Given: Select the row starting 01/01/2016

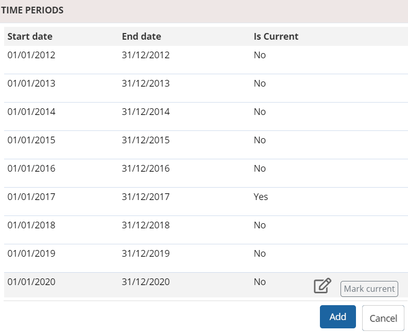Looking at the screenshot, I should click(x=31, y=169).
